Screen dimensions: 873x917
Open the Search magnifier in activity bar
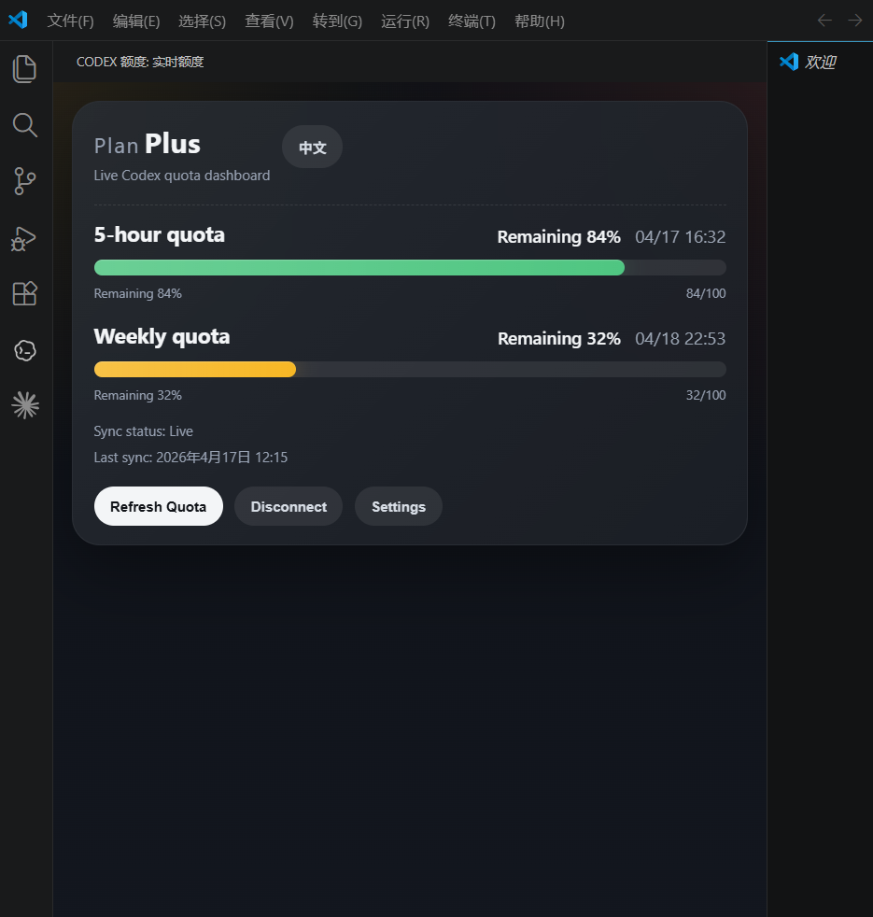24,124
